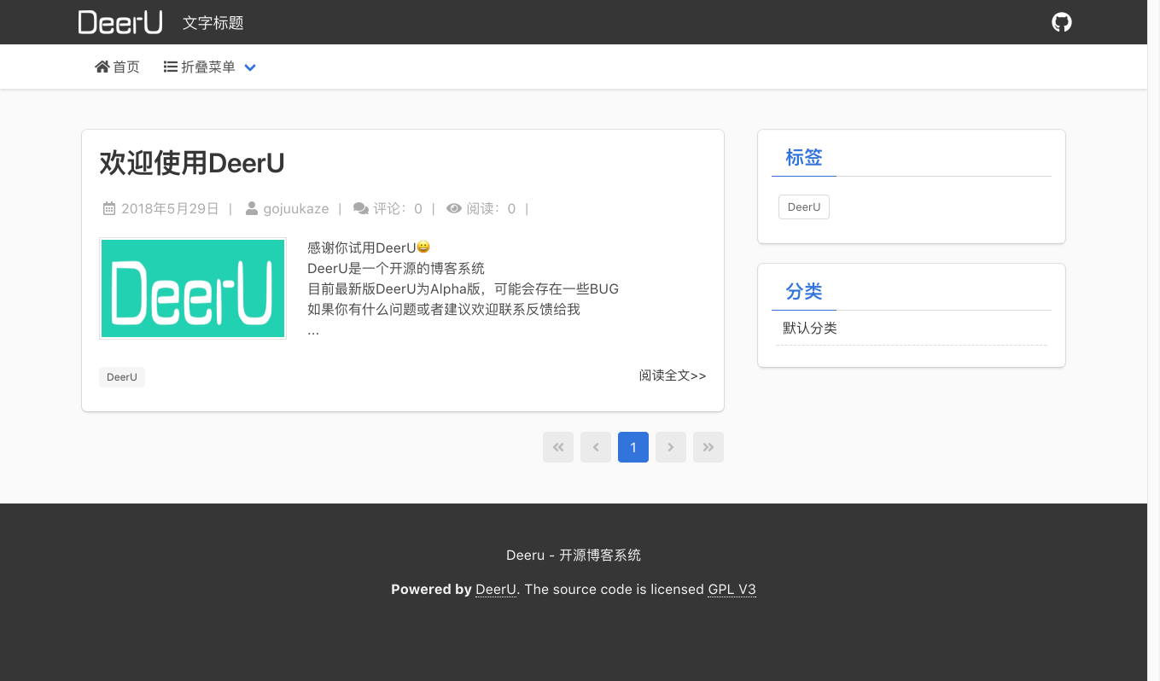Select 默认分类 category
Viewport: 1160px width, 681px height.
point(810,328)
